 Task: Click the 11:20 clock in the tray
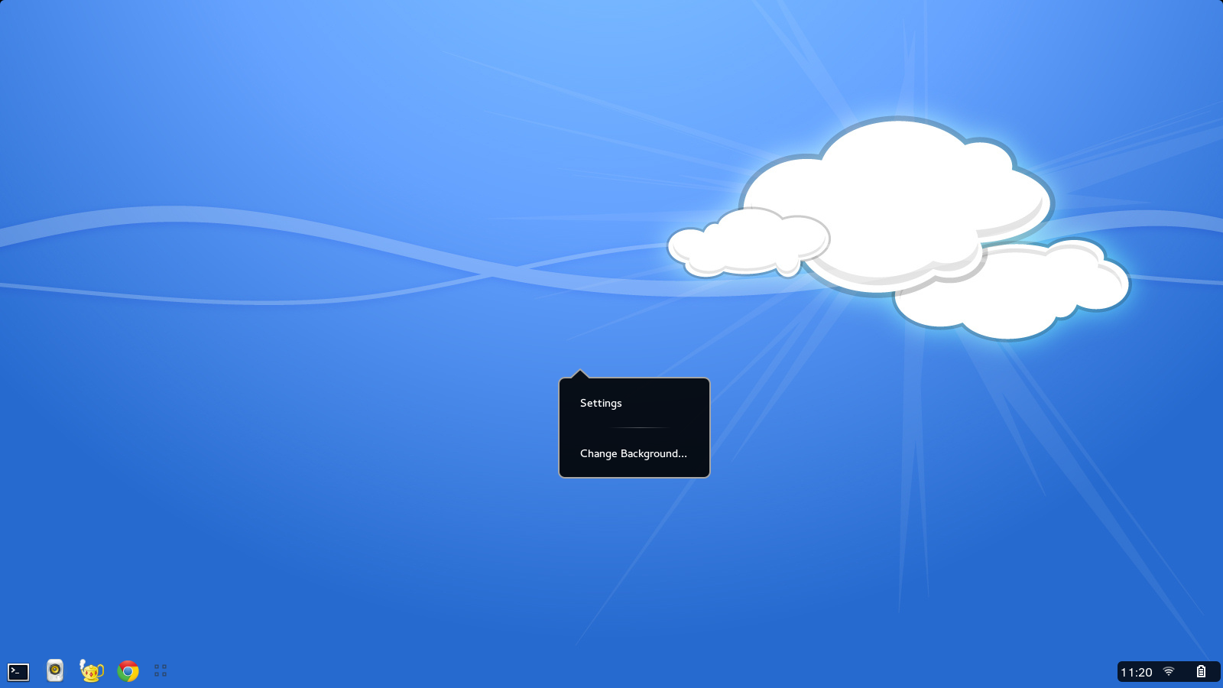pos(1136,672)
